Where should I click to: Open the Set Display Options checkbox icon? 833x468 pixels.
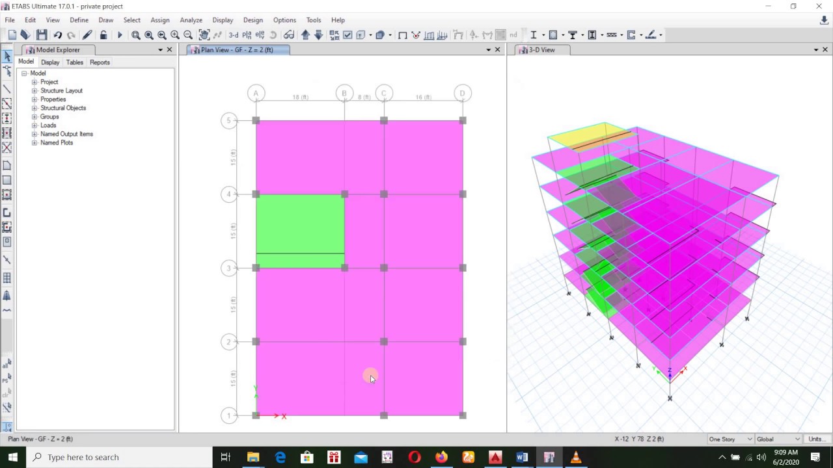coord(348,35)
